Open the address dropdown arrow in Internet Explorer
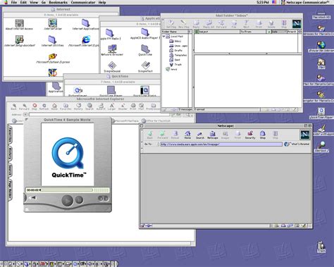The image size is (334, 267). (x=25, y=114)
